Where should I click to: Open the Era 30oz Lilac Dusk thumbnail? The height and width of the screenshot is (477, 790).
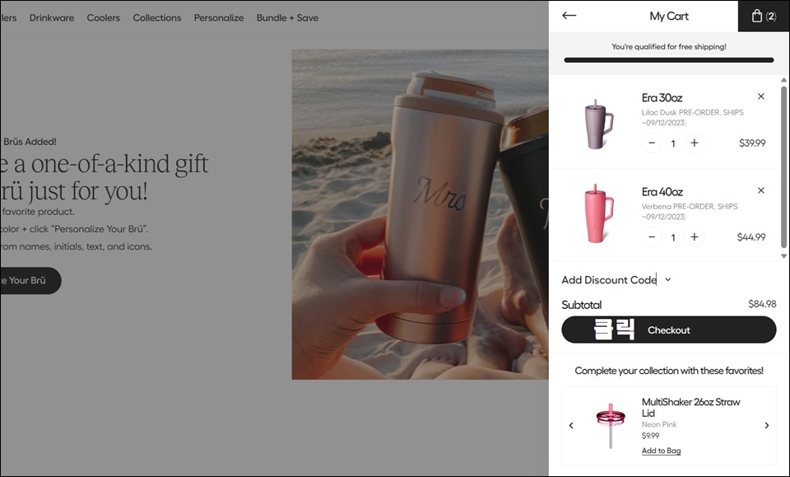[x=598, y=124]
